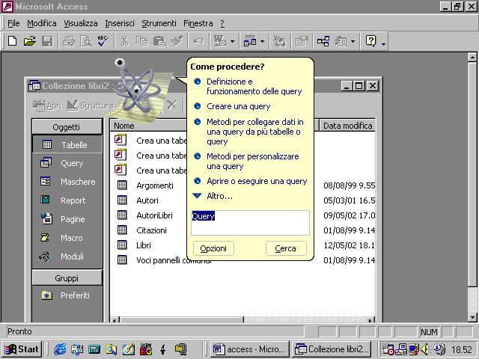The height and width of the screenshot is (359, 479).
Task: Open topic Aprire o eseguire una query
Action: (257, 181)
